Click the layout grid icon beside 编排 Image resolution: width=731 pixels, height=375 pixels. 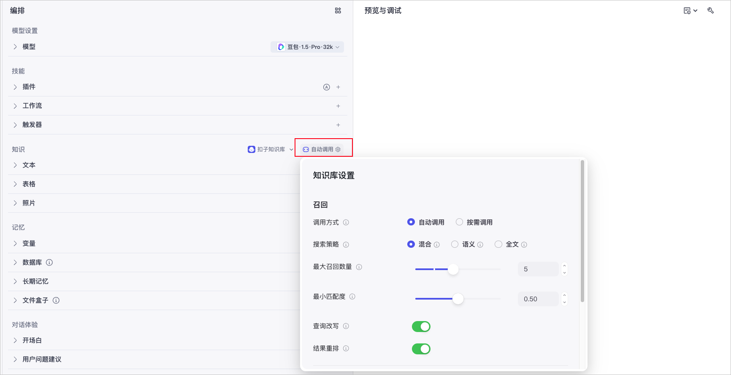click(338, 11)
